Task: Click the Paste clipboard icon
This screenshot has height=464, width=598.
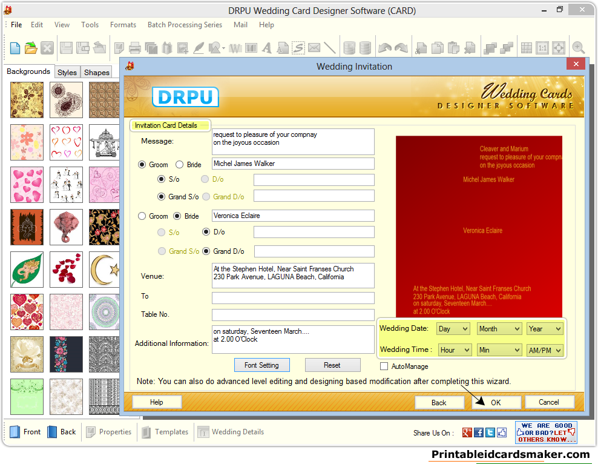Action: coord(453,48)
